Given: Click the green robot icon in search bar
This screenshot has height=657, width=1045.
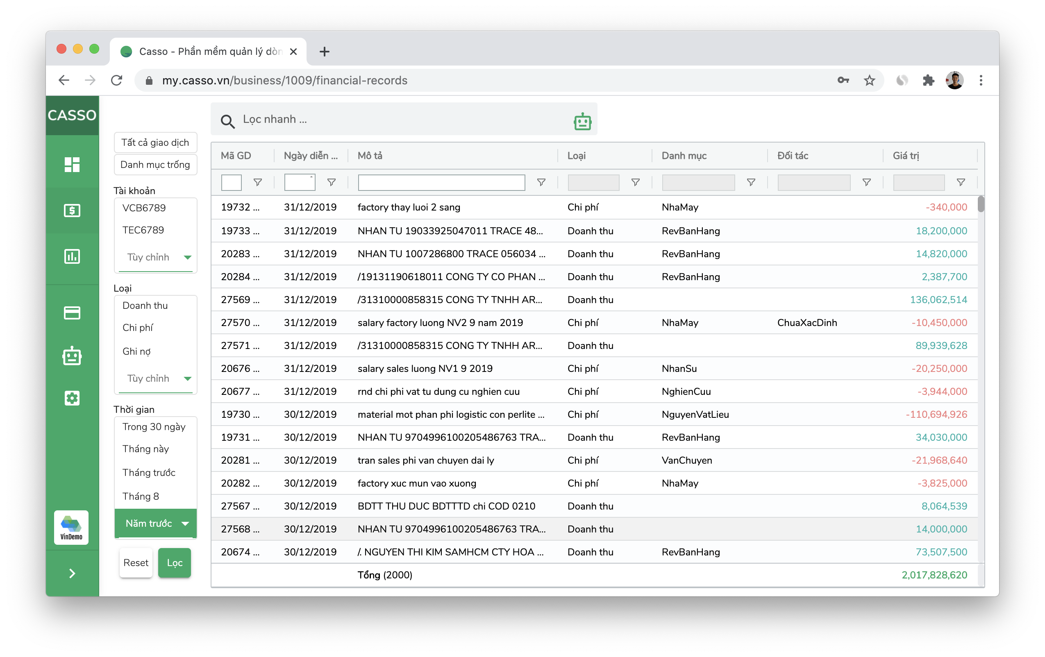Looking at the screenshot, I should tap(582, 121).
